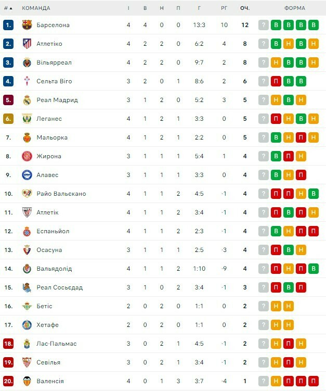Click the Villarreal yellow crest icon

click(x=27, y=62)
